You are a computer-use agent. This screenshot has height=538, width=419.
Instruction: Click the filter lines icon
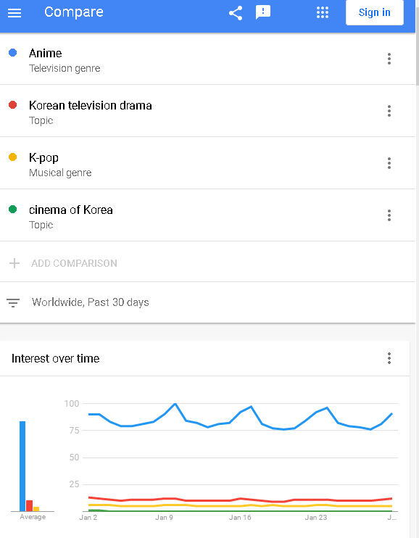click(x=13, y=302)
